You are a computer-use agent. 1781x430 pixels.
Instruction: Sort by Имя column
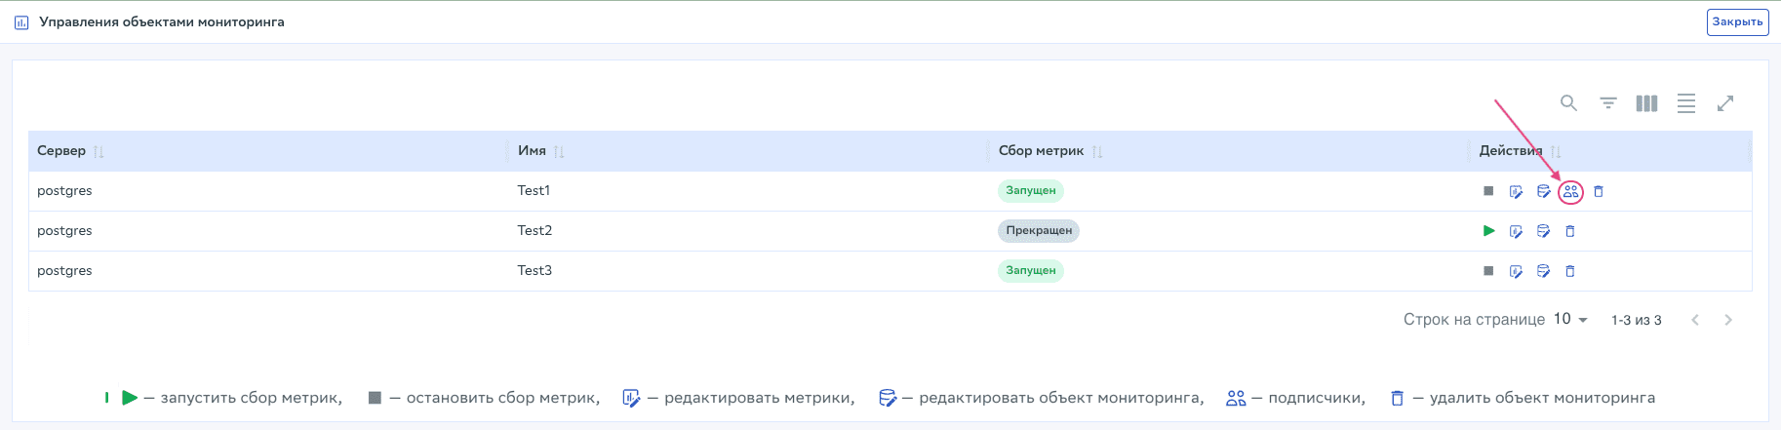(559, 151)
